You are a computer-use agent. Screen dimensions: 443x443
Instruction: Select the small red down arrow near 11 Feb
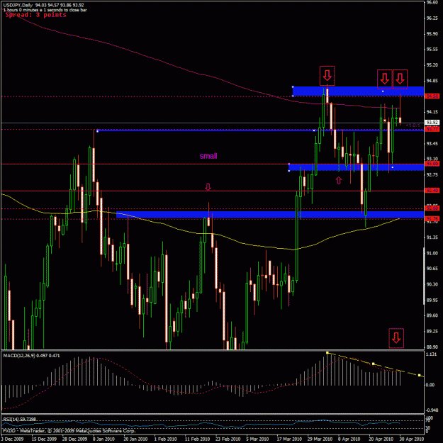(x=208, y=186)
